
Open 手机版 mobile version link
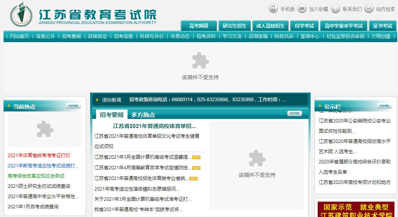[287, 9]
